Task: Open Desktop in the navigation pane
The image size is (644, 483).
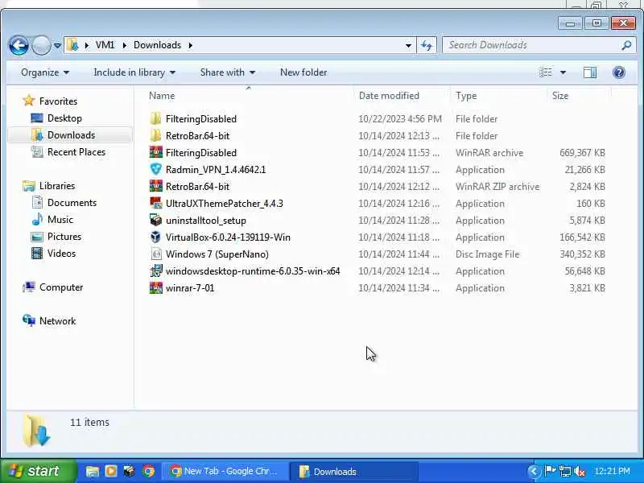Action: pos(64,118)
